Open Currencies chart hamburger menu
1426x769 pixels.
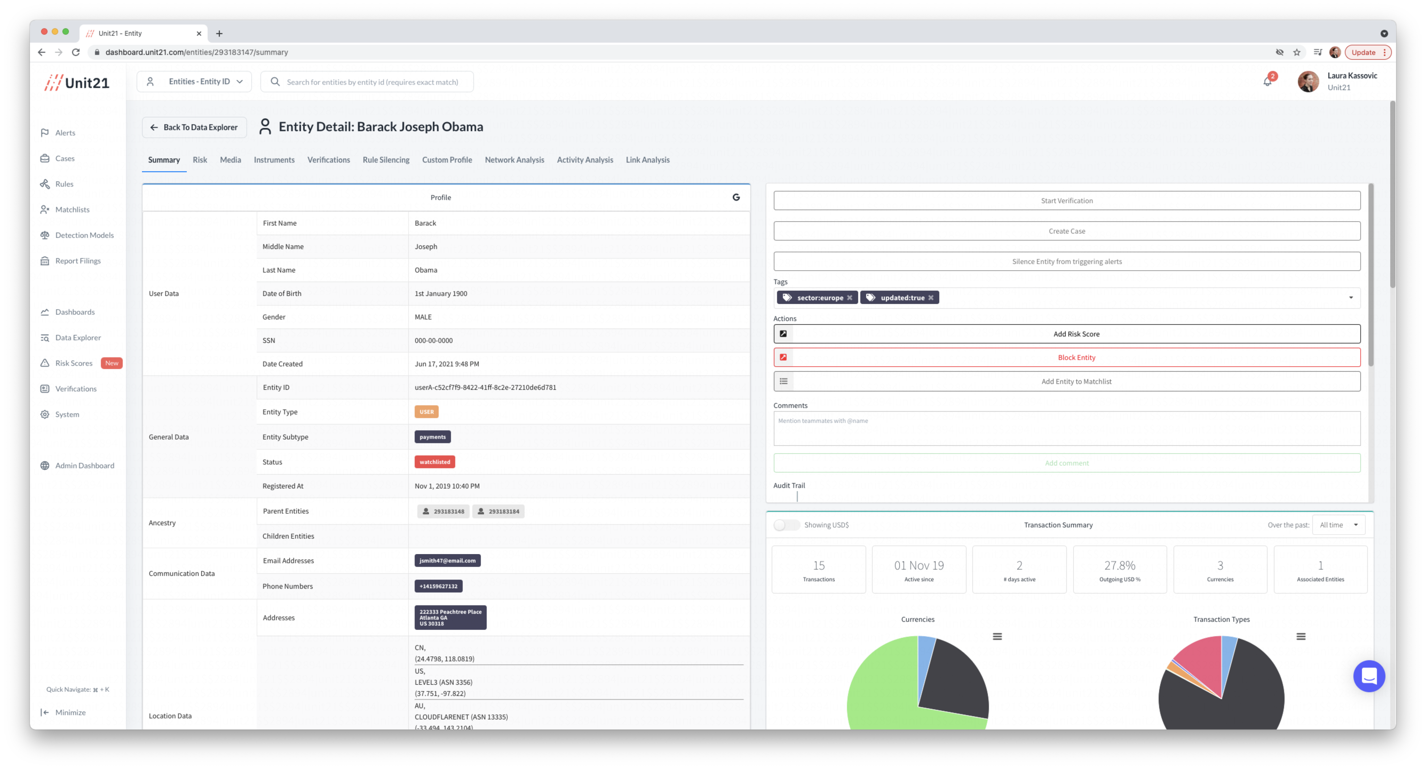point(997,636)
